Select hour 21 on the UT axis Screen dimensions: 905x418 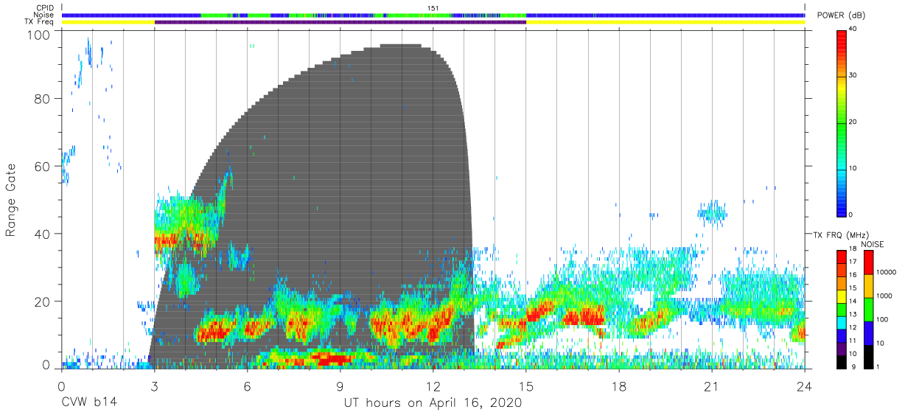pos(712,385)
